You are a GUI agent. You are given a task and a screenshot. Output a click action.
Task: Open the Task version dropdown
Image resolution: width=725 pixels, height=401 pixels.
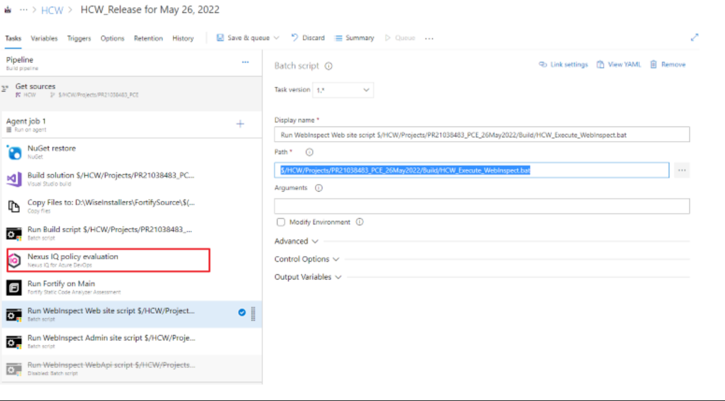tap(343, 90)
